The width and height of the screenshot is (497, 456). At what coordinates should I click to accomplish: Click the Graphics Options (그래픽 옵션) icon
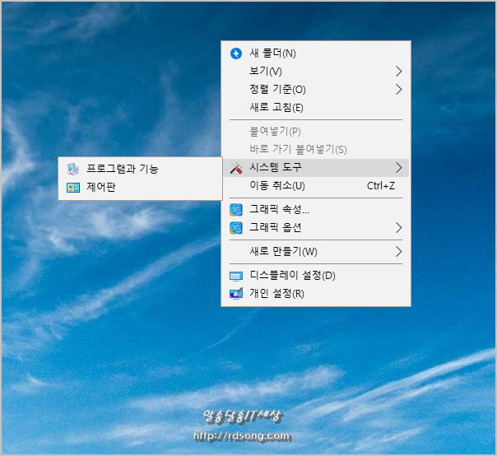pyautogui.click(x=236, y=227)
